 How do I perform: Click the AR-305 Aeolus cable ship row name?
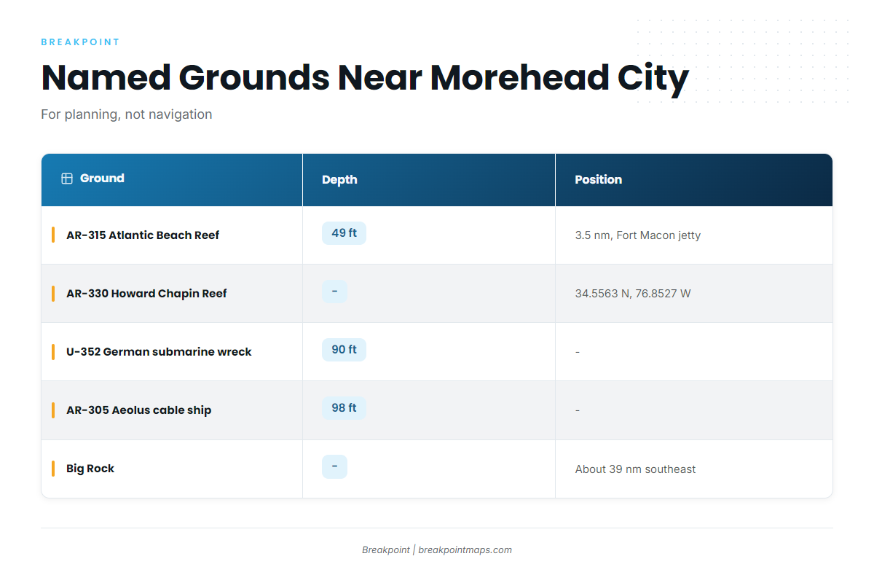(138, 410)
